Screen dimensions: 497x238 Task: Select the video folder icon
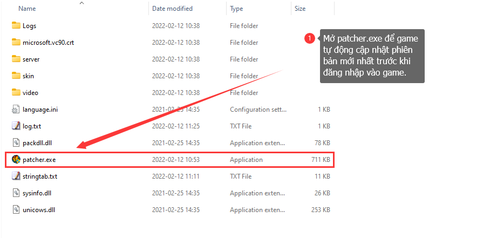[x=16, y=93]
